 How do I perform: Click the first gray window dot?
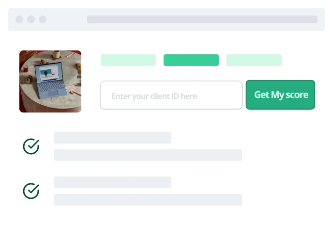click(19, 19)
